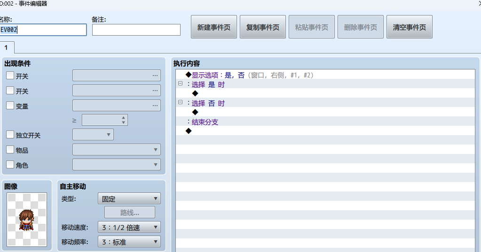Open the first 开关 selector ellipsis field
The image size is (481, 252).
(117, 76)
